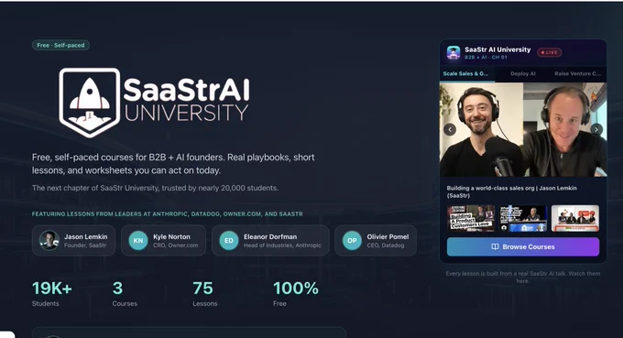Click the 100% Free stat
The image size is (623, 338).
tap(296, 294)
